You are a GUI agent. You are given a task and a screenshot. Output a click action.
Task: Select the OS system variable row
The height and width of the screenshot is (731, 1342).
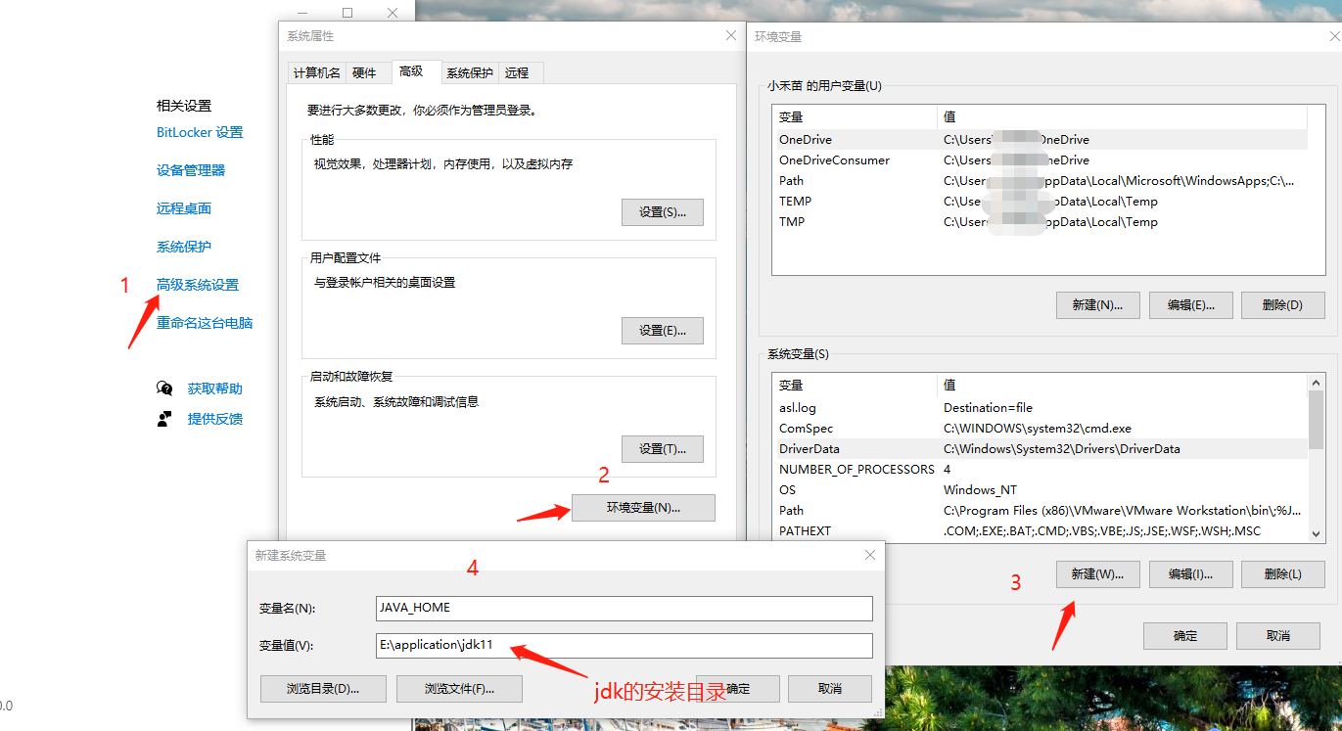[x=1041, y=490]
